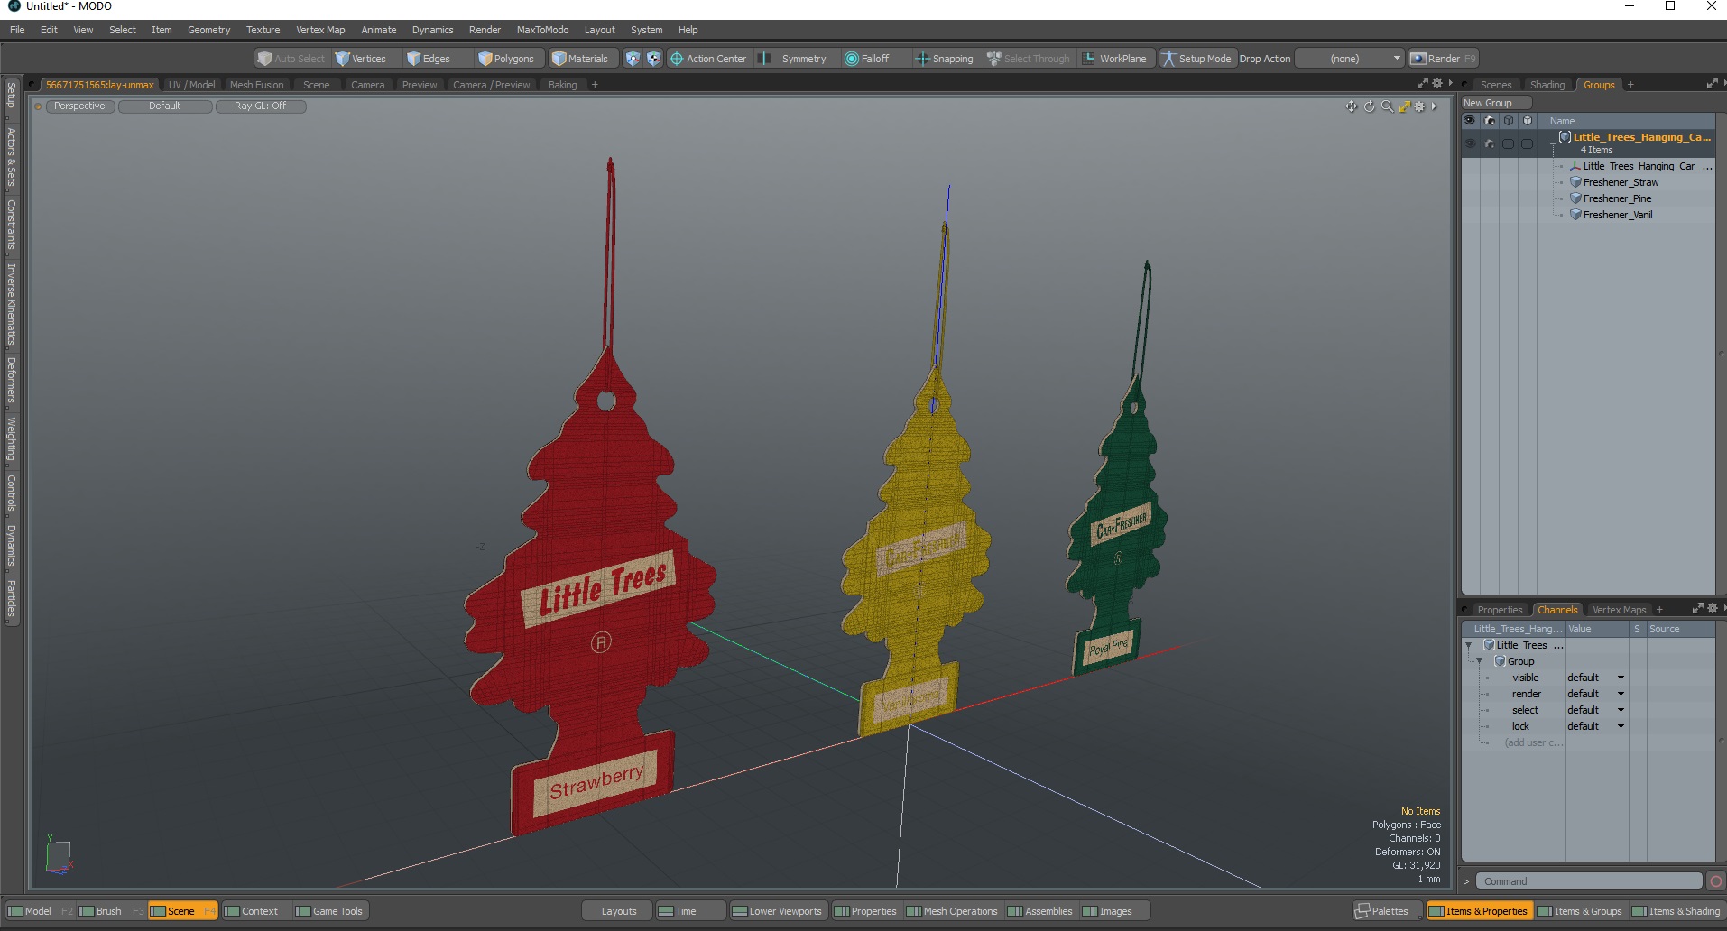The height and width of the screenshot is (931, 1727).
Task: Open the Action Center options
Action: 708,59
